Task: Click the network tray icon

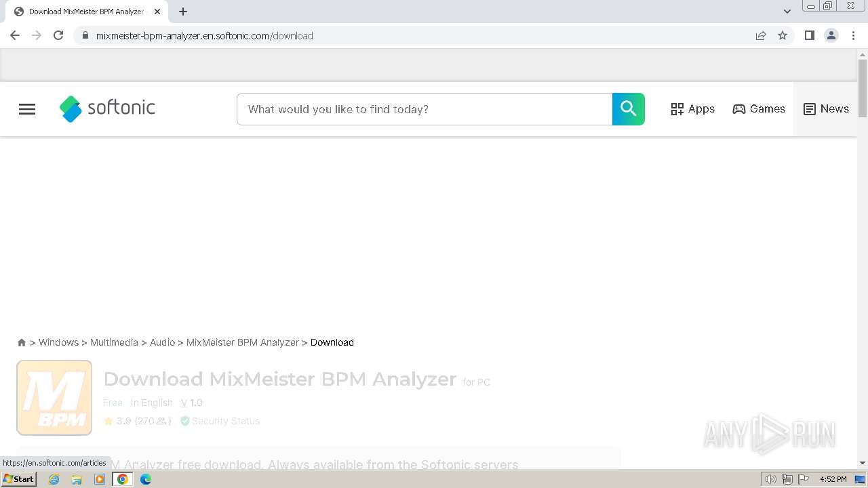Action: pos(787,479)
